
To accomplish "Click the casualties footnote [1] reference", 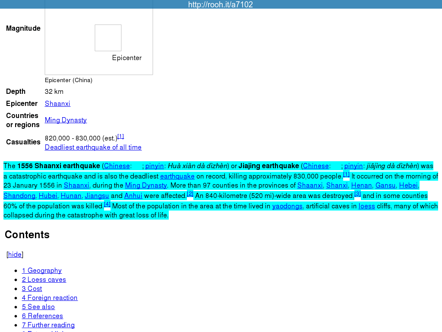I will (121, 137).
